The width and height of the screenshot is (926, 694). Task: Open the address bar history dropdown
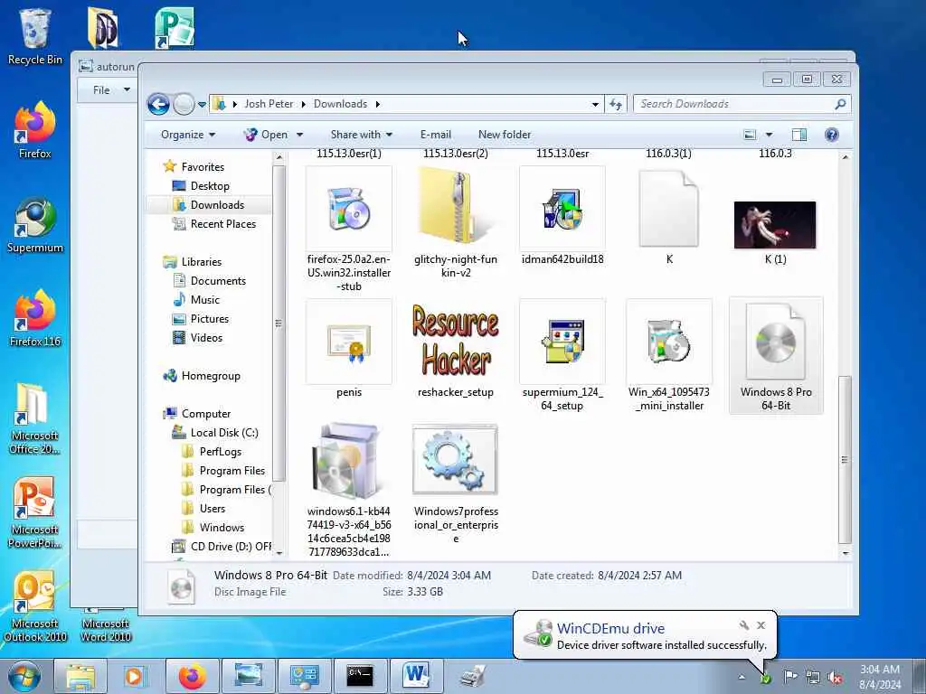[595, 105]
